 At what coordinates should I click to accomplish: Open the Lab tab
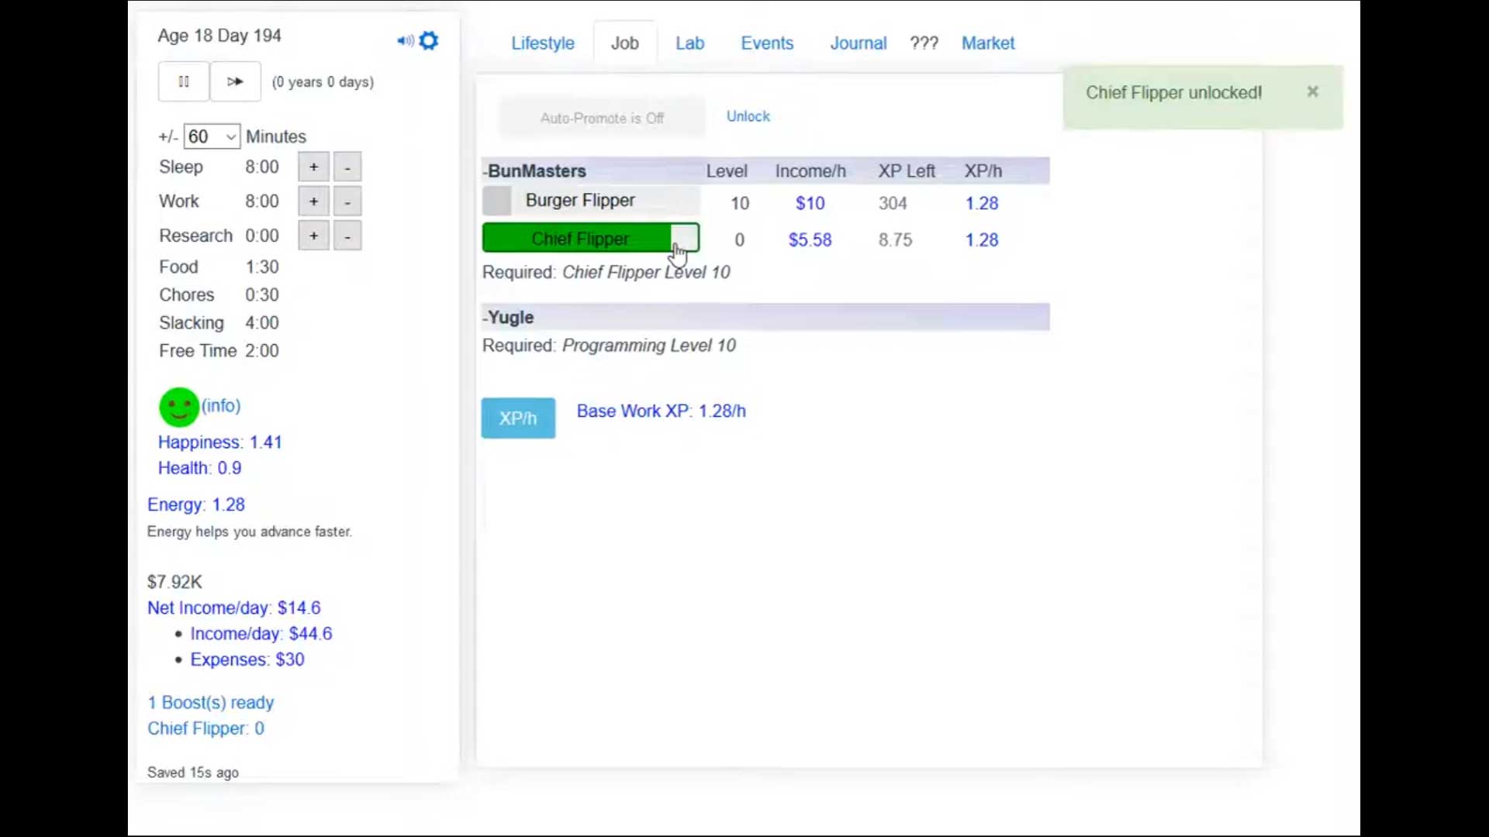point(689,43)
